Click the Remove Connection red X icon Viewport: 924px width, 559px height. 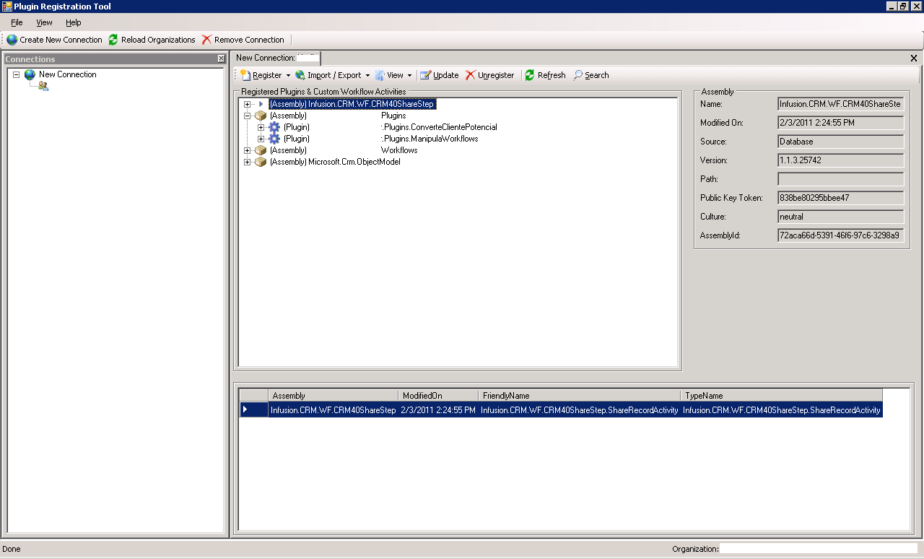(x=207, y=40)
